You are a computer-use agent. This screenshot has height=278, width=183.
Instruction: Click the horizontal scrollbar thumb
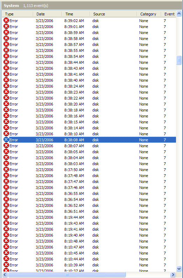[67, 275]
